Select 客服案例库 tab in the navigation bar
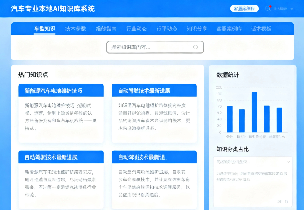Screen dimensions: 304x210 coord(229,29)
